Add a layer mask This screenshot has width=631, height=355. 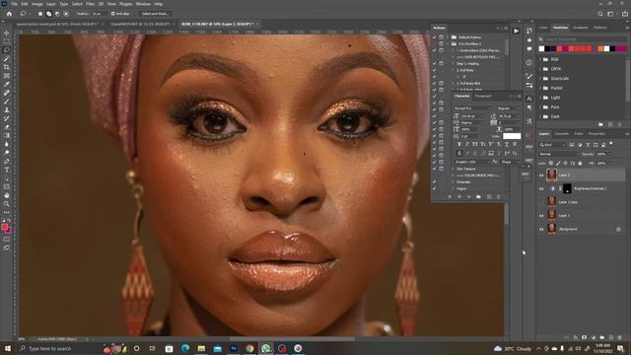[x=585, y=337]
